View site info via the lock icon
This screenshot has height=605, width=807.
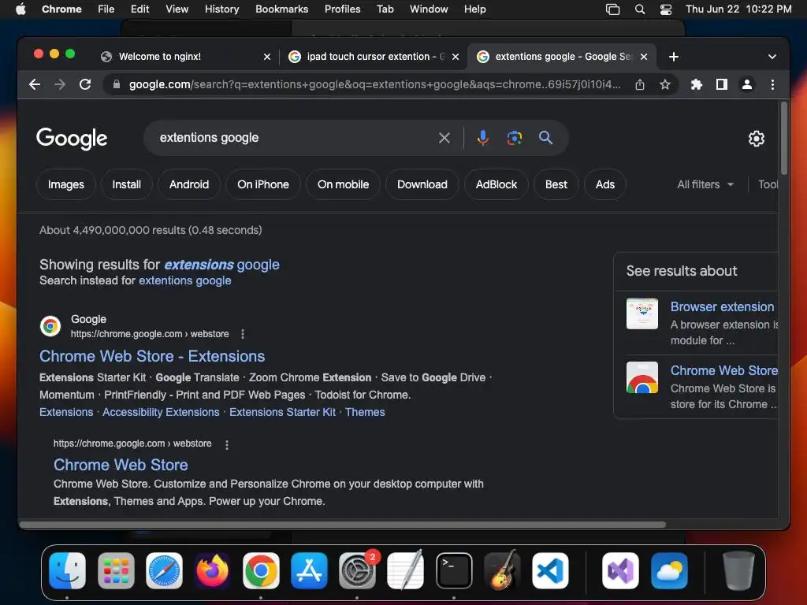(117, 84)
